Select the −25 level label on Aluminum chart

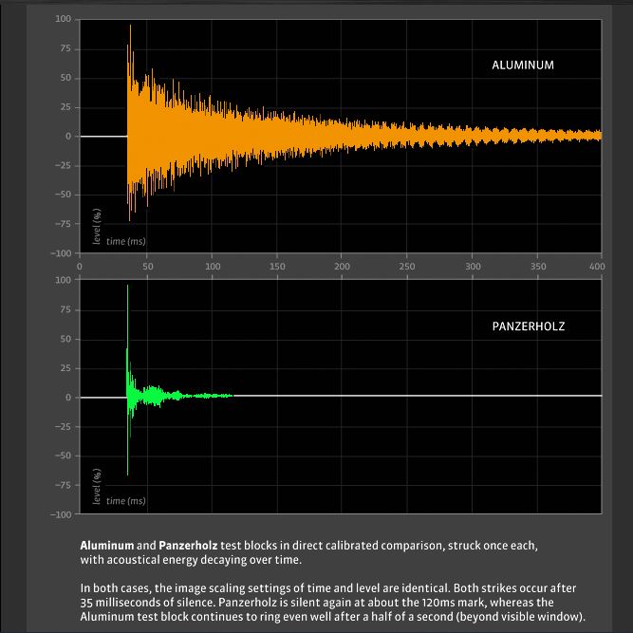[63, 165]
